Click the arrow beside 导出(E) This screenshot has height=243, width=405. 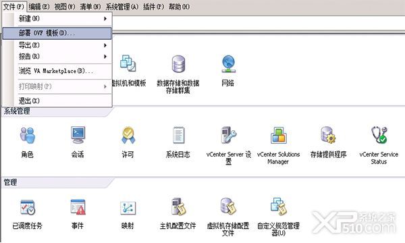point(105,45)
